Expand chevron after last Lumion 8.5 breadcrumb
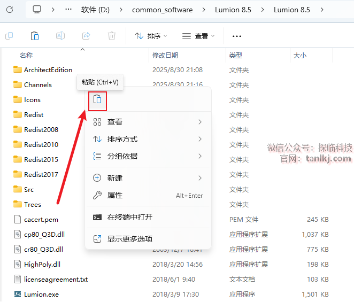The height and width of the screenshot is (302, 354). [322, 10]
